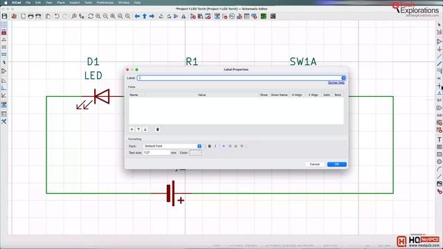Open the Apple menu
The width and height of the screenshot is (443, 249).
click(6, 3)
